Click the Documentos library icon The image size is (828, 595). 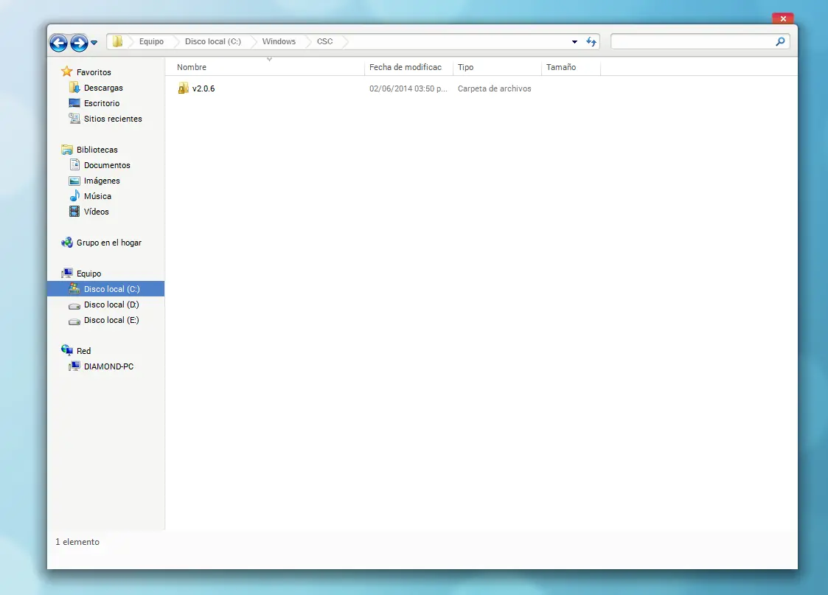click(x=74, y=164)
